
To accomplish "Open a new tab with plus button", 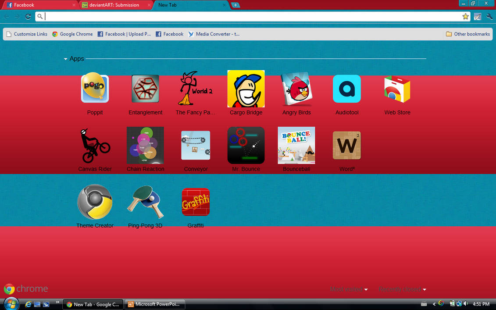I will 236,5.
